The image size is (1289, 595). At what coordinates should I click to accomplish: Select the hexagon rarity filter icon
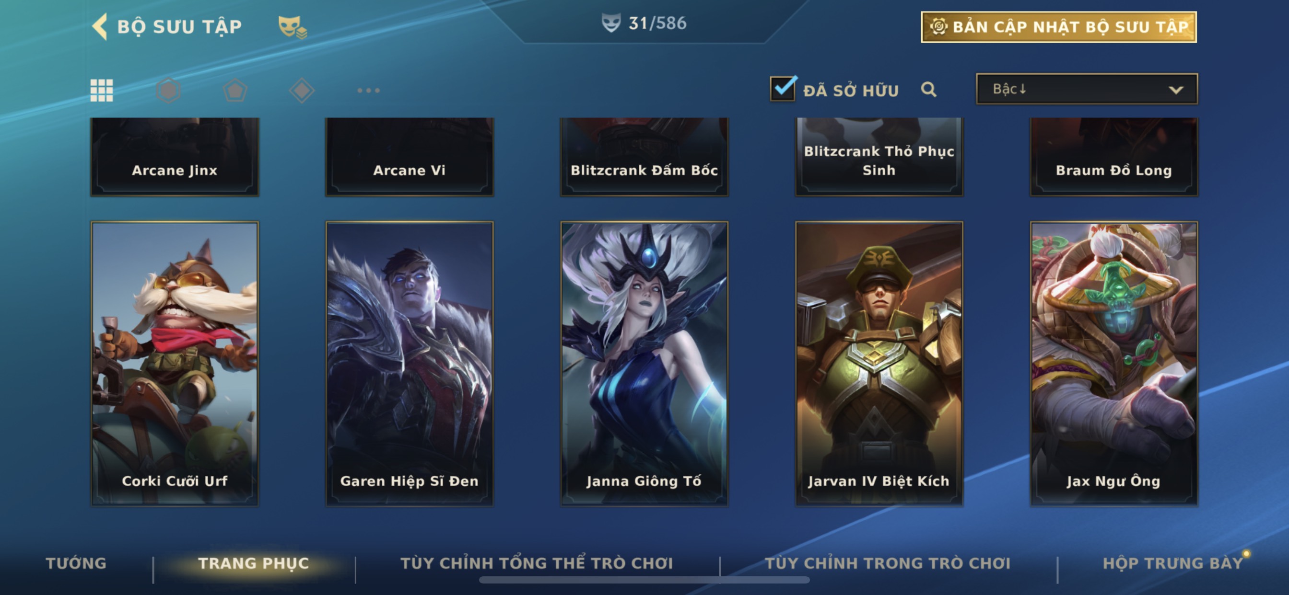pyautogui.click(x=168, y=90)
